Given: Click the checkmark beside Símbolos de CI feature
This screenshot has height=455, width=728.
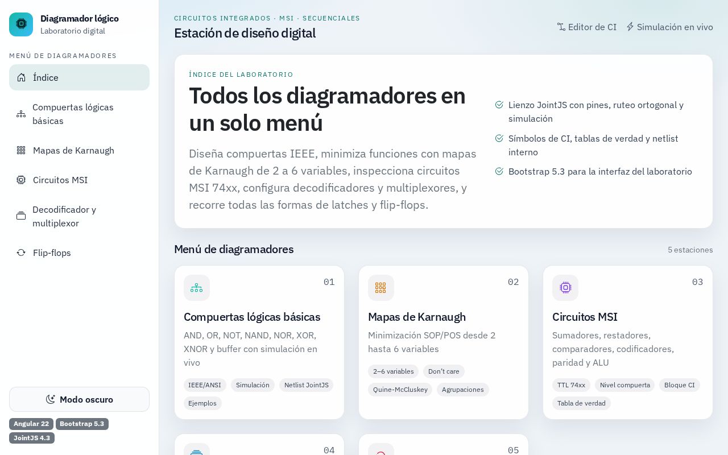Looking at the screenshot, I should pyautogui.click(x=499, y=138).
